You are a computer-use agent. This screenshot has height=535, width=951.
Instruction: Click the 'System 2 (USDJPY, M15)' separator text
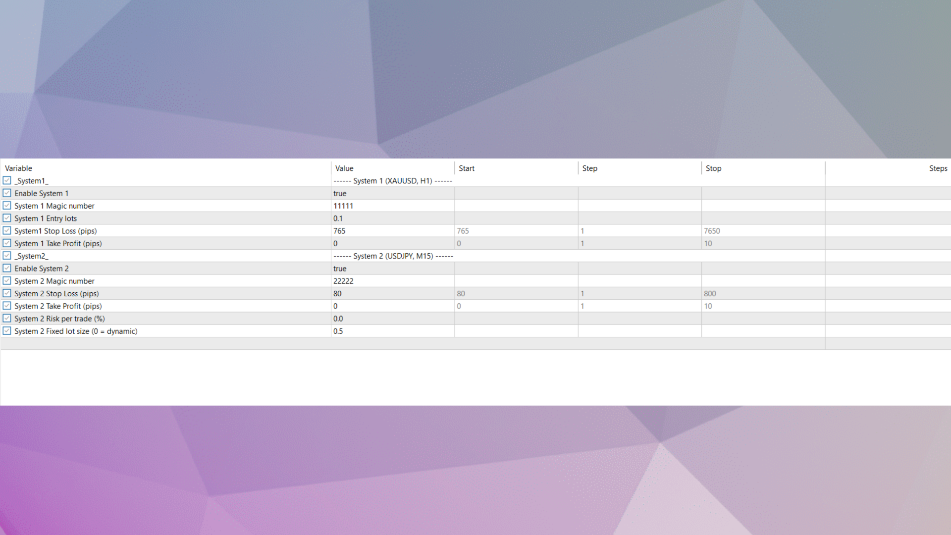click(393, 256)
